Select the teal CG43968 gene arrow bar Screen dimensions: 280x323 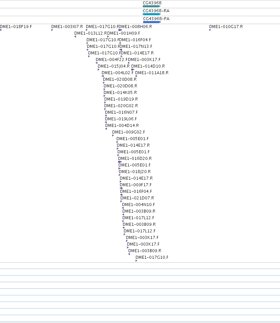(x=152, y=6)
